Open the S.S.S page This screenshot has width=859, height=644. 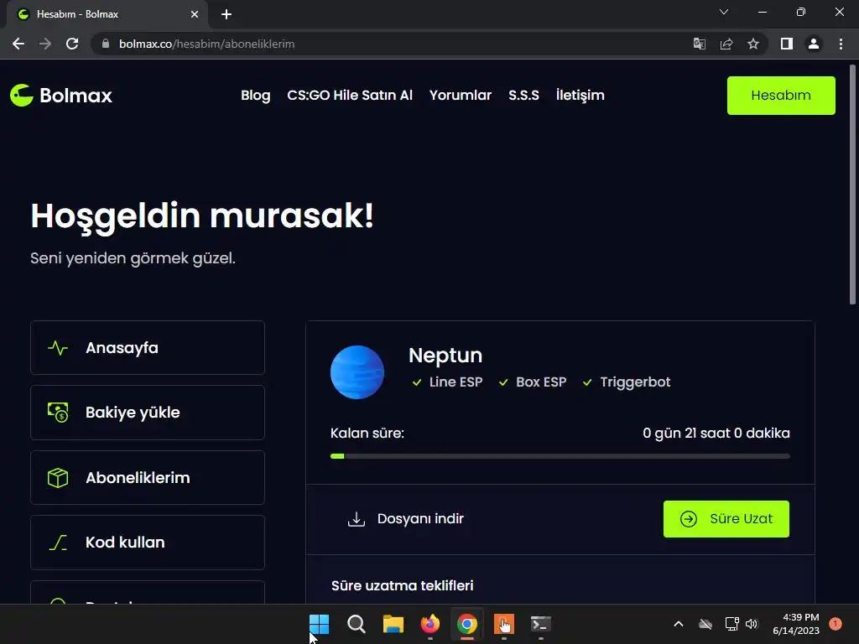pos(523,96)
